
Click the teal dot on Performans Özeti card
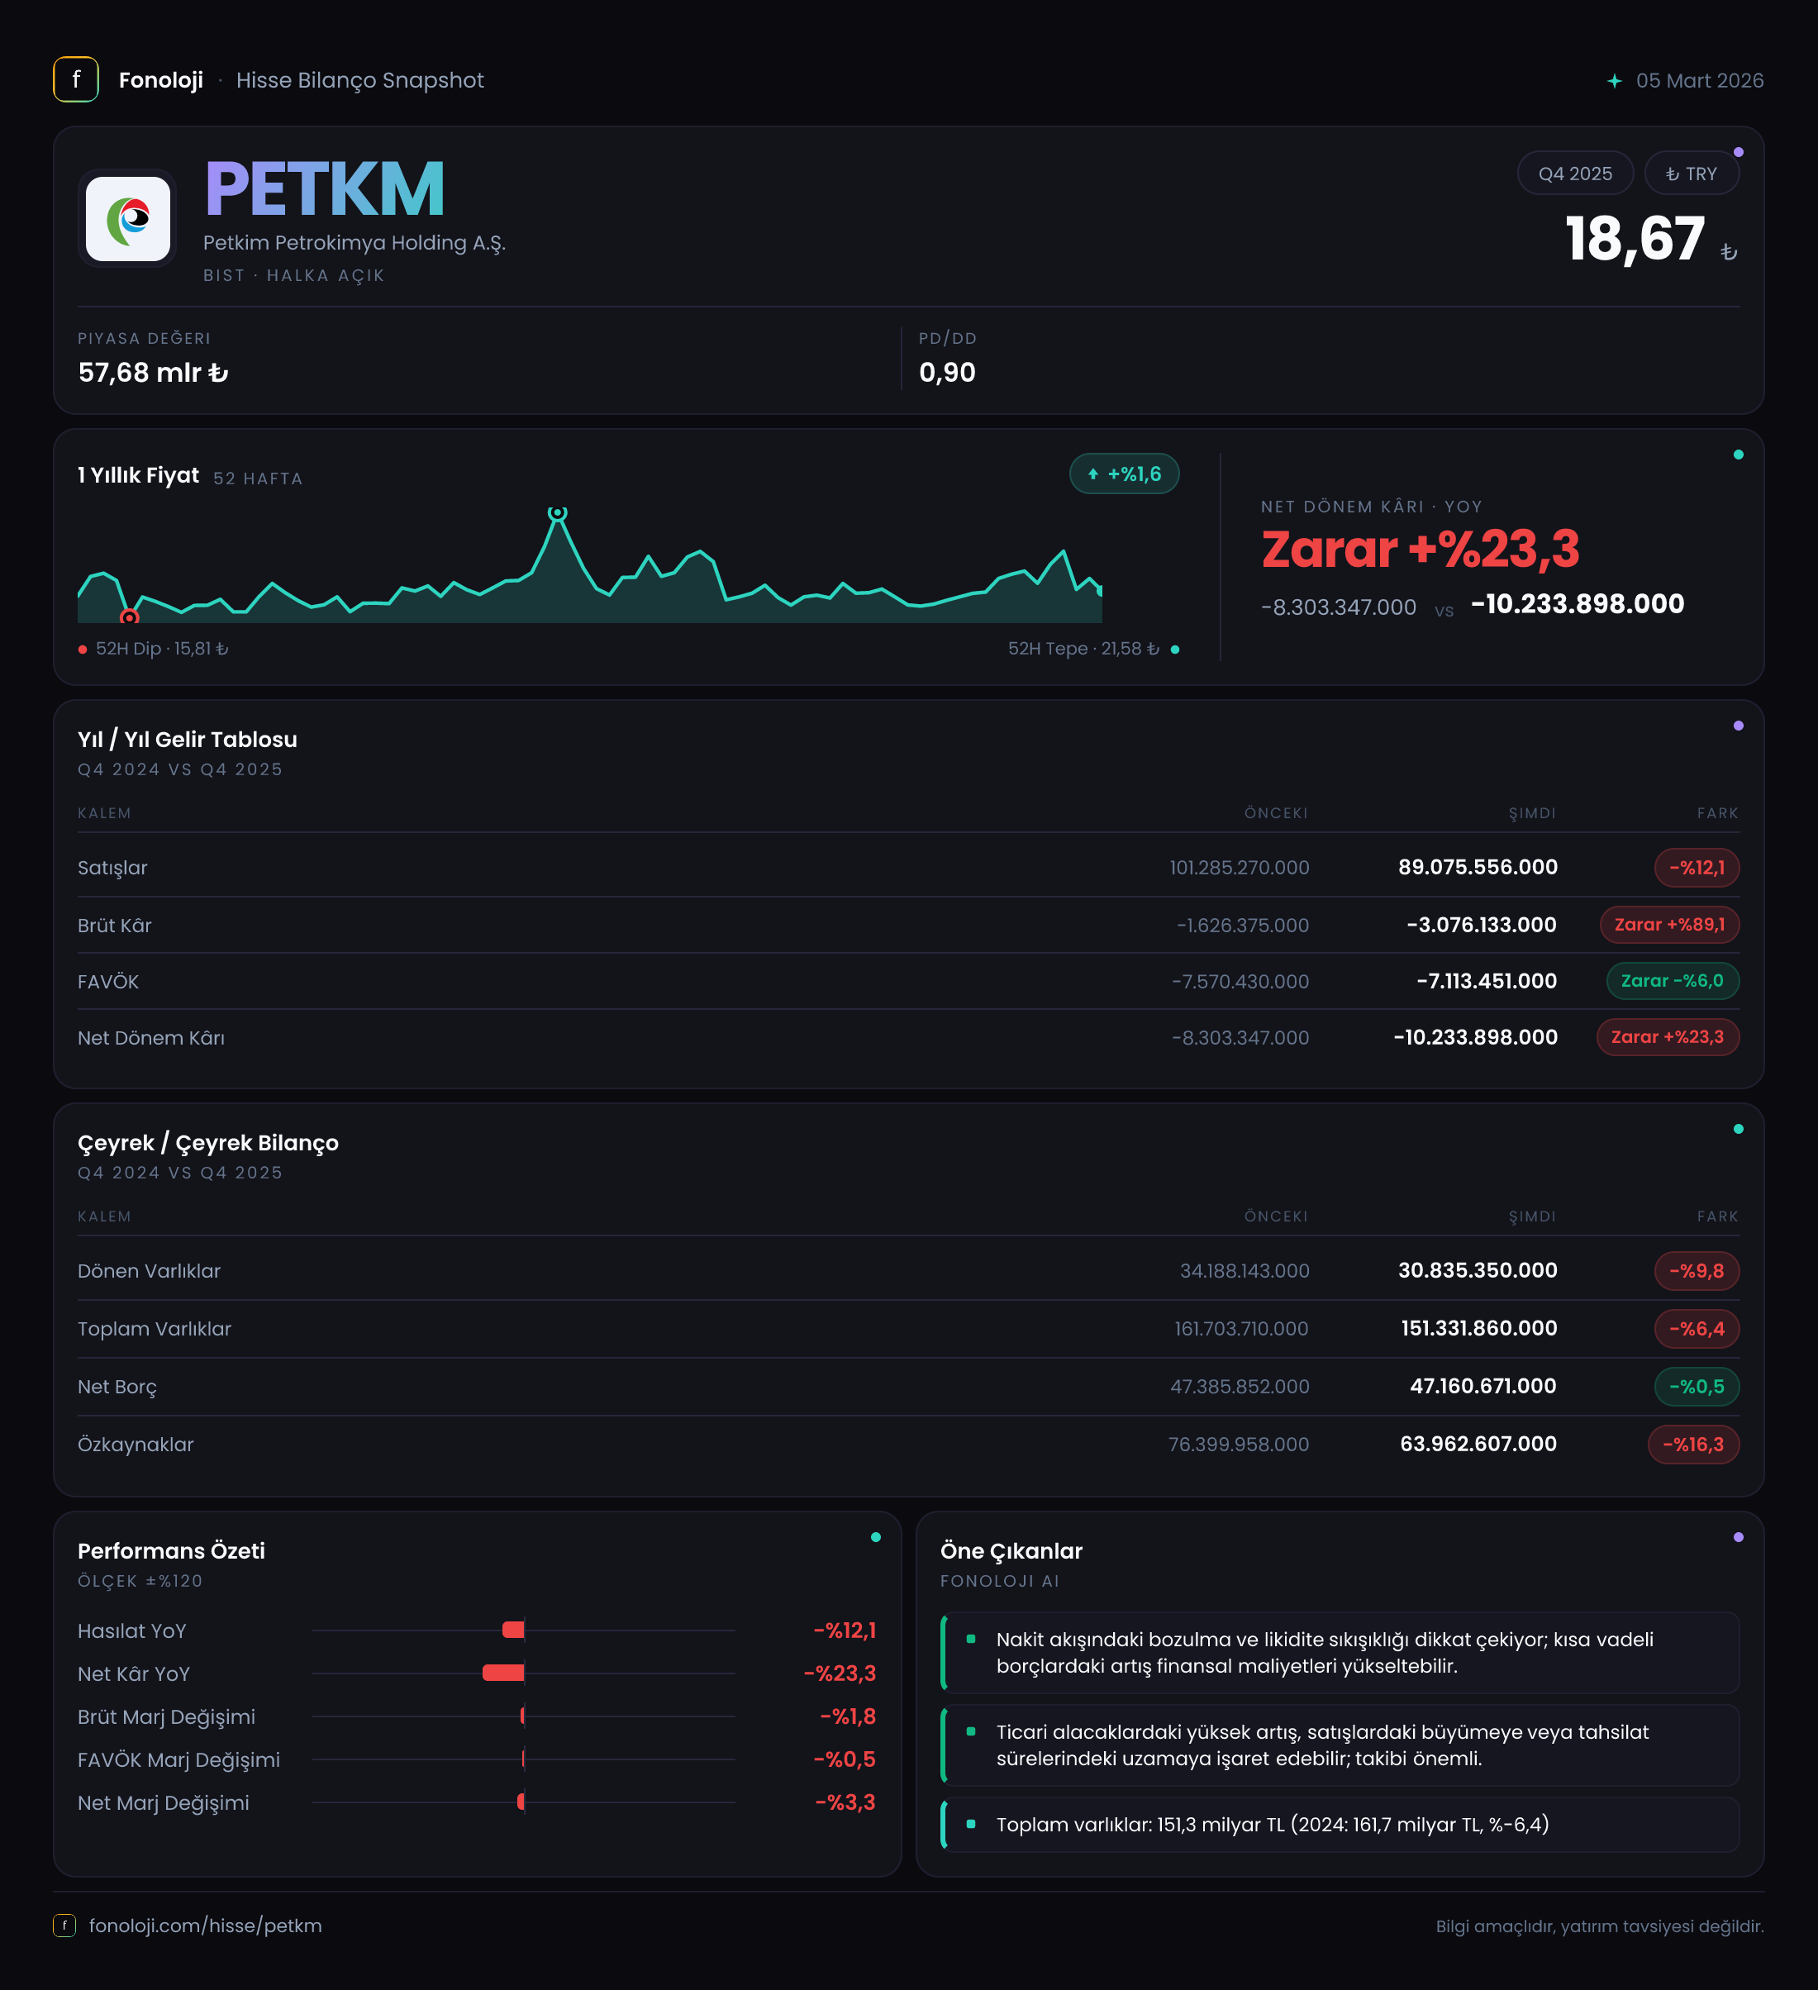point(877,1538)
